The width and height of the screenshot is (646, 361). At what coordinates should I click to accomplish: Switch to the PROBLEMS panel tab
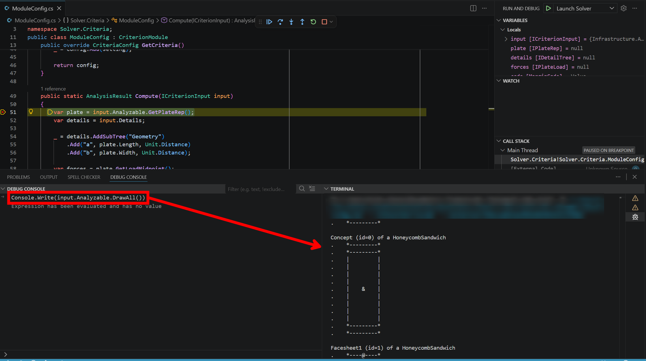[18, 177]
